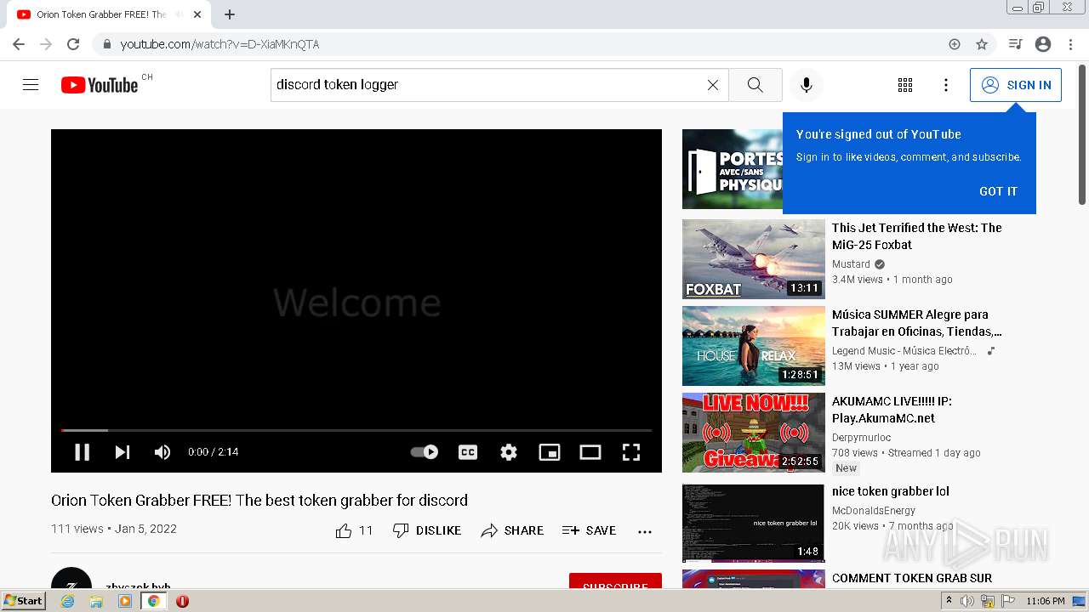Focus the search field with 'discord token logger'

[489, 85]
